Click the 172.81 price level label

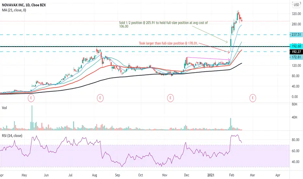pyautogui.click(x=296, y=57)
